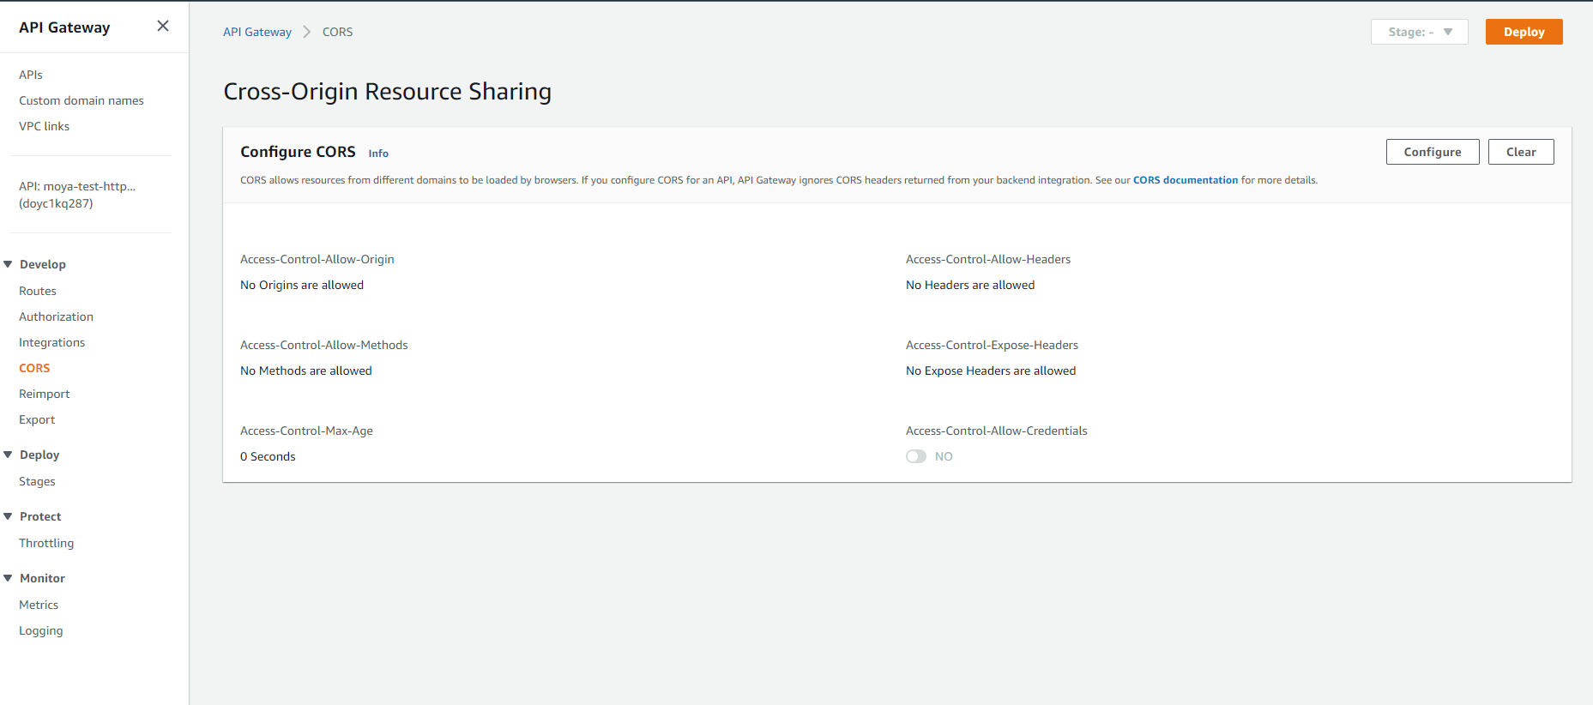Click Access-Control-Max-Age label
This screenshot has height=705, width=1593.
[x=306, y=431]
